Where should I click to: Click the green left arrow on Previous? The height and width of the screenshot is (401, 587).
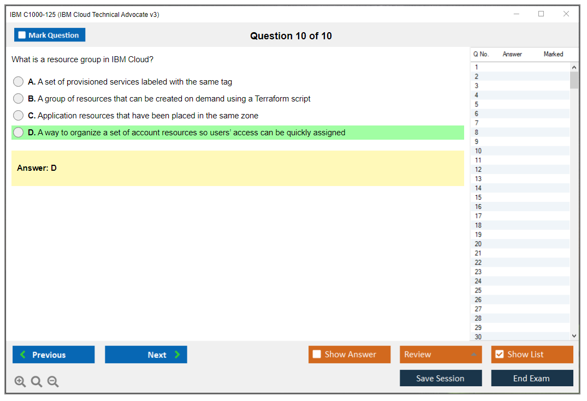coord(23,355)
